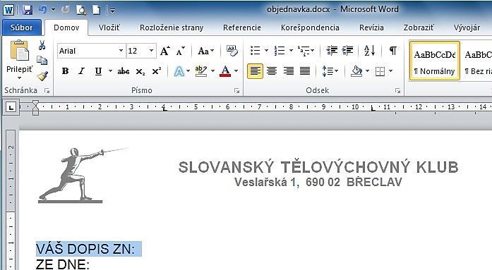The height and width of the screenshot is (270, 492).
Task: Select the Normálny style
Action: [435, 61]
